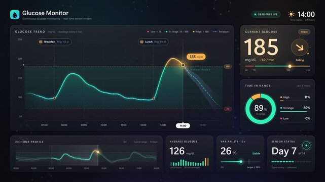Screen dimensions: 325x182
Task: Click the lunch start point on curve
Action: point(153,99)
